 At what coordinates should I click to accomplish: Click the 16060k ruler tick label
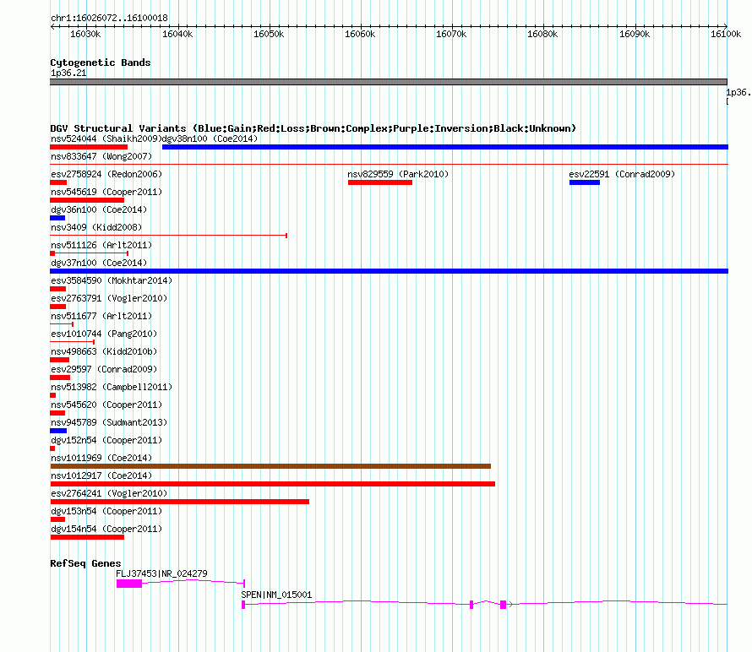(360, 34)
